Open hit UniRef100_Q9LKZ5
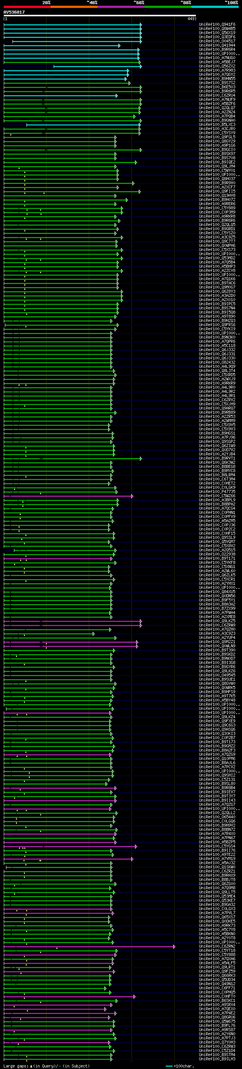 coord(217,621)
